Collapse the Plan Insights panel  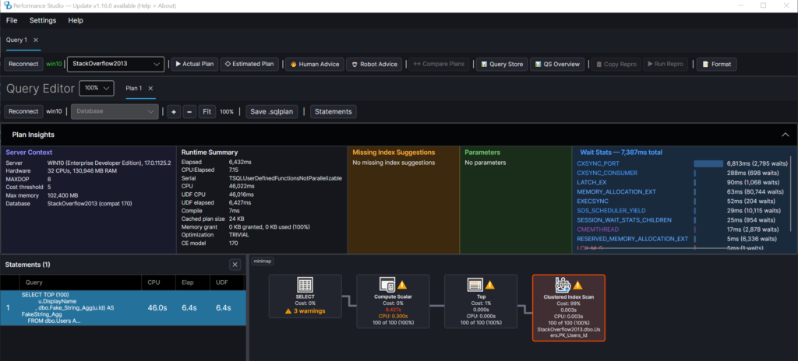(x=785, y=135)
